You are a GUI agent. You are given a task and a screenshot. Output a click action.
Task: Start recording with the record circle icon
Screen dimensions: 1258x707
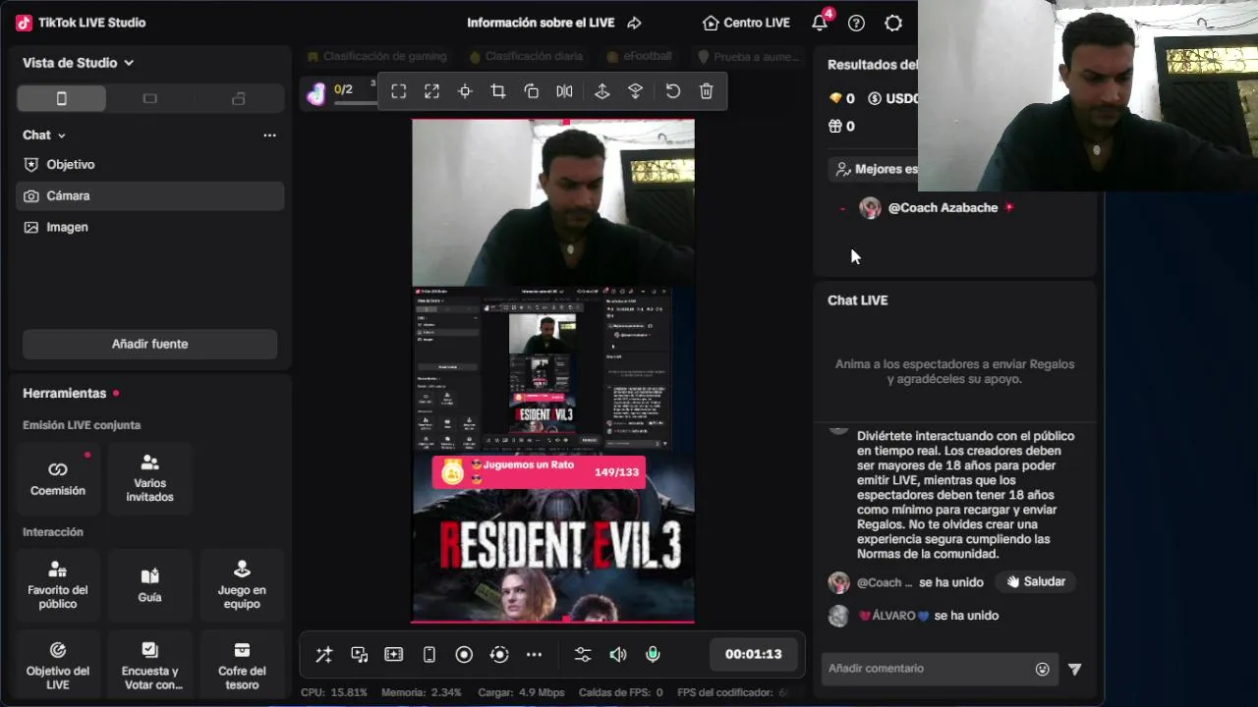pos(464,655)
